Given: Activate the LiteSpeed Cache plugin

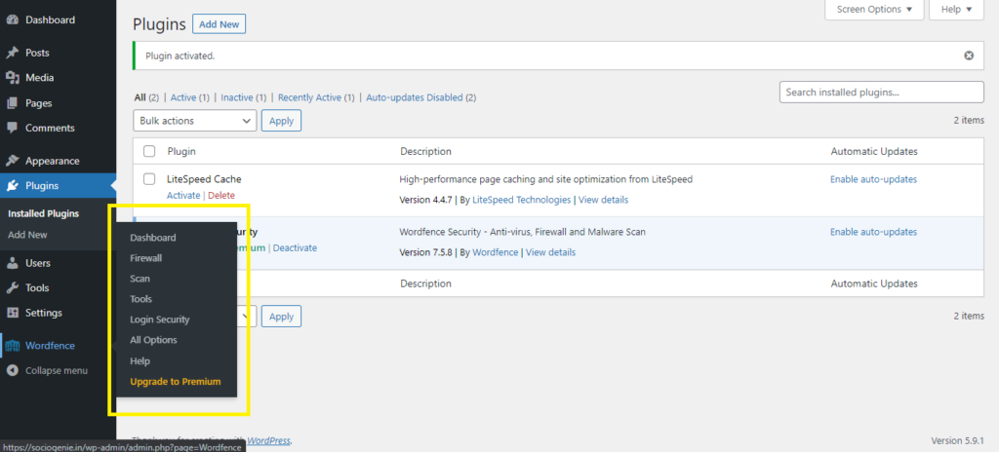Looking at the screenshot, I should pyautogui.click(x=183, y=196).
